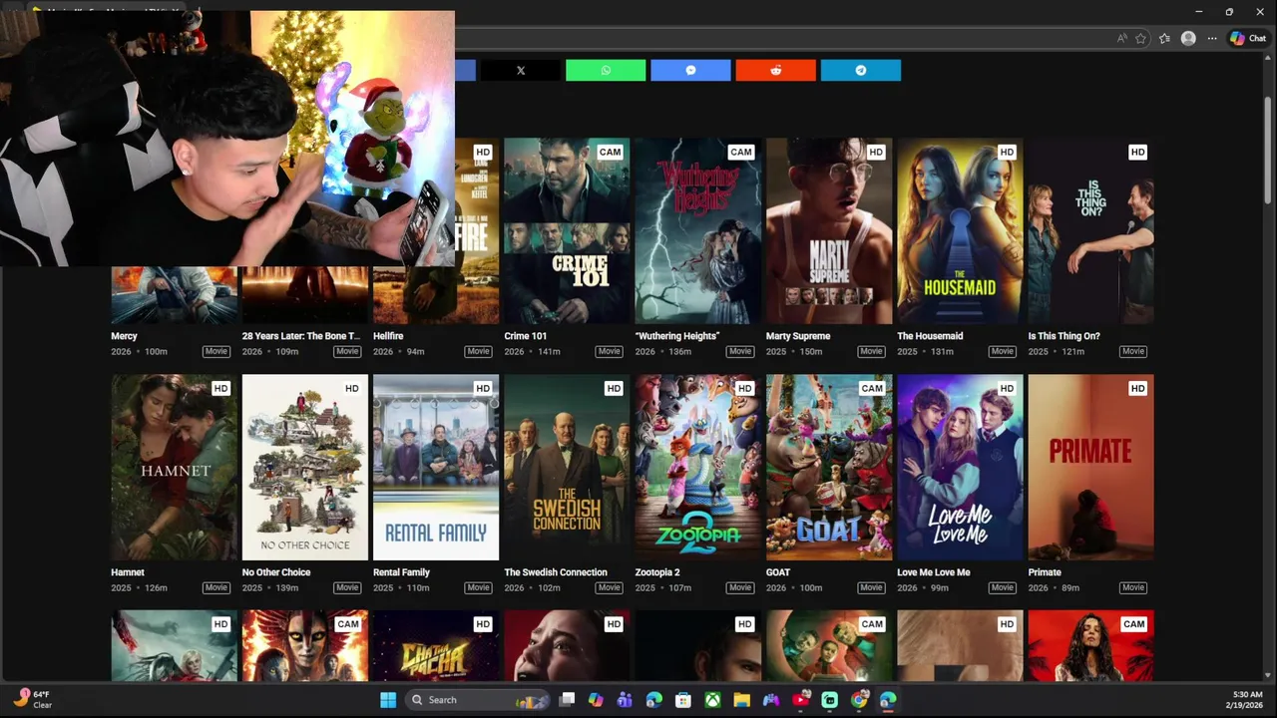Screen dimensions: 1277x718
Task: Open the weather widget showing 64°F
Action: coord(32,699)
